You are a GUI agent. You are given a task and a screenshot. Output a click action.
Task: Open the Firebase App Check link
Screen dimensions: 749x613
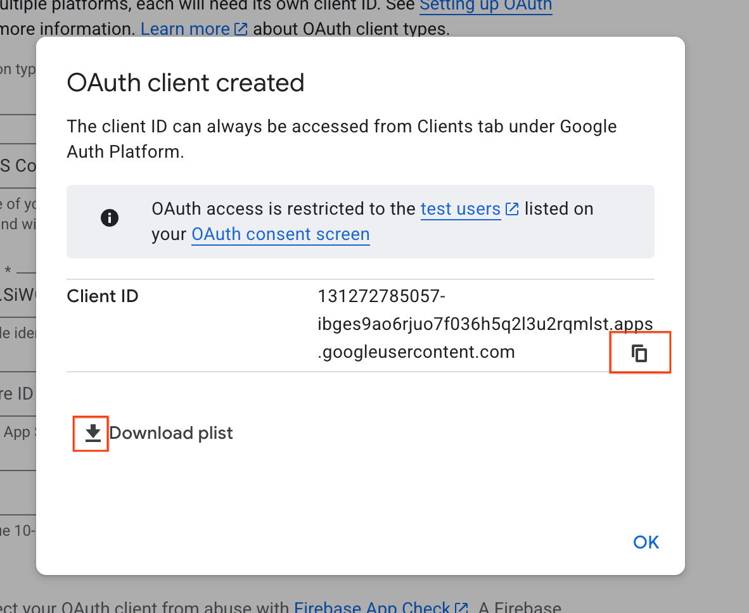pos(381,607)
